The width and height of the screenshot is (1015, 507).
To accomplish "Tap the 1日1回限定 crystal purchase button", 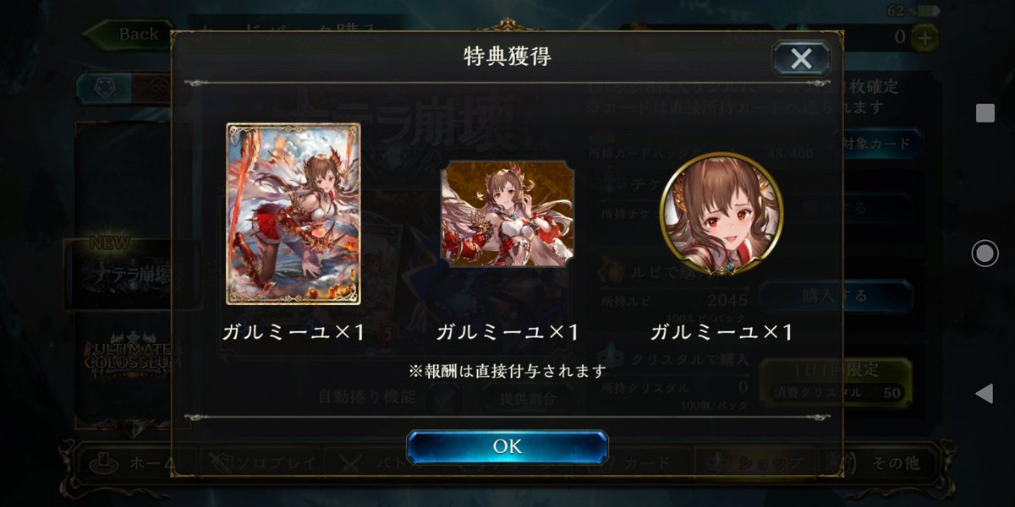I will tap(836, 382).
